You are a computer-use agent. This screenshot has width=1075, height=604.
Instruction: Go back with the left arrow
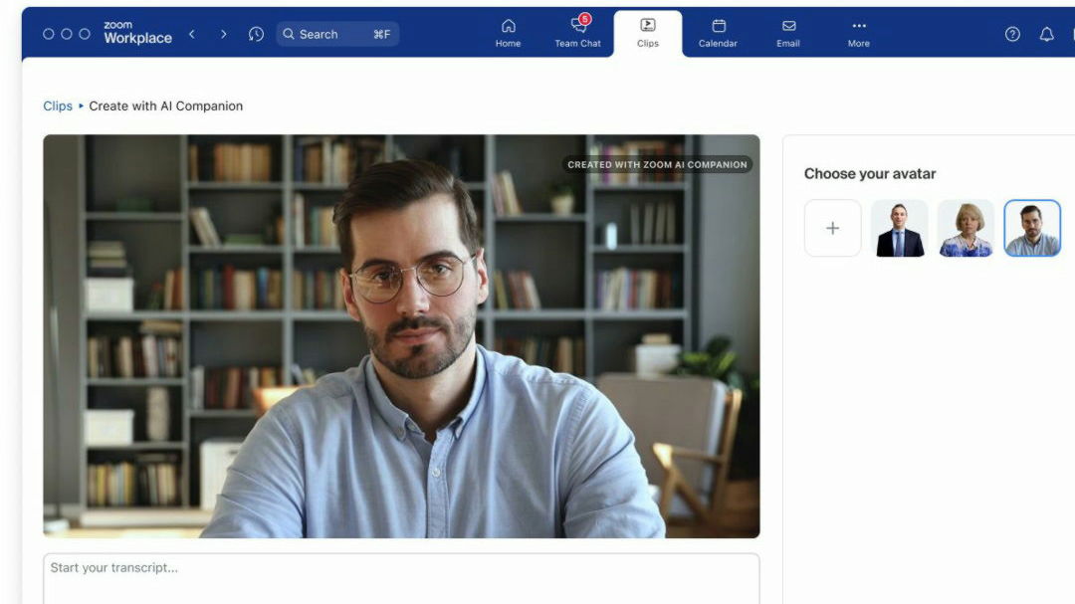[192, 34]
